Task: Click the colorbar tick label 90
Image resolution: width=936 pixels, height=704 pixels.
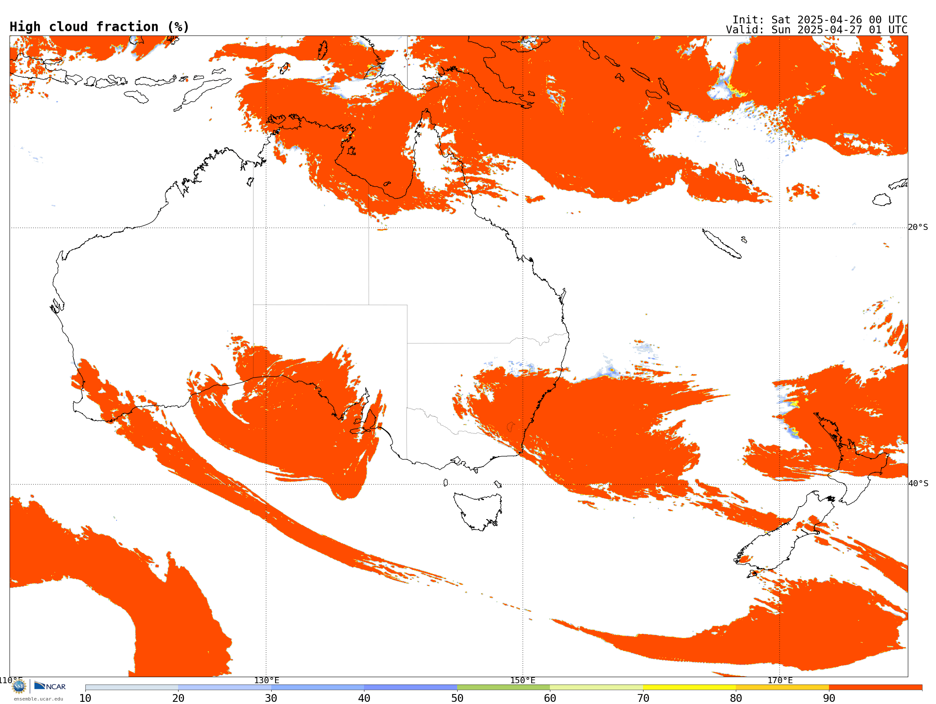Action: pyautogui.click(x=829, y=698)
